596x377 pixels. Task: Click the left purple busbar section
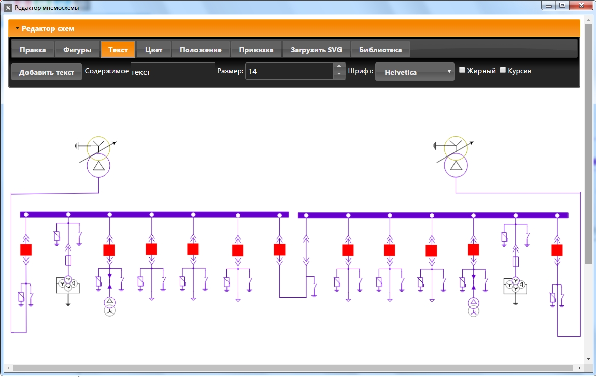coord(154,215)
